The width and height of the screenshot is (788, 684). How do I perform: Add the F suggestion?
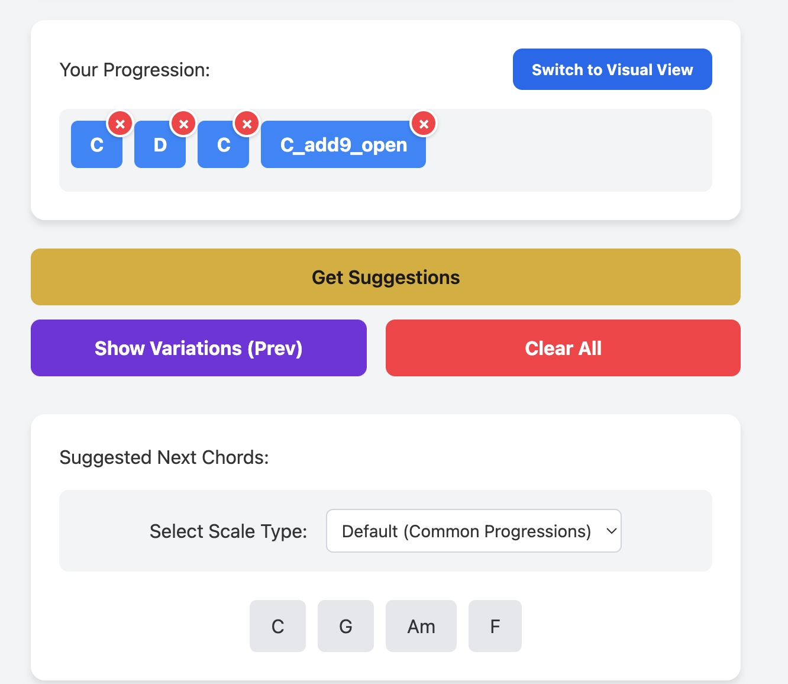click(x=495, y=626)
